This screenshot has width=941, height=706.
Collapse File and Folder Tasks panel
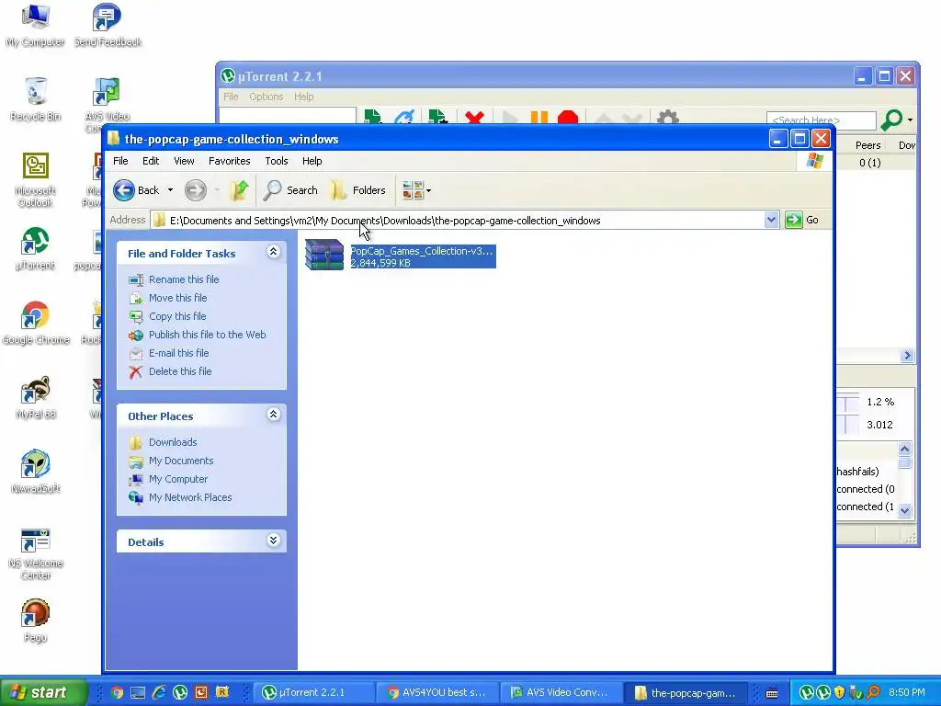[273, 252]
